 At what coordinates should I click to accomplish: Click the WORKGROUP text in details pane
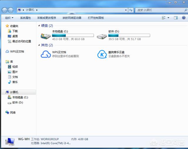point(50,139)
